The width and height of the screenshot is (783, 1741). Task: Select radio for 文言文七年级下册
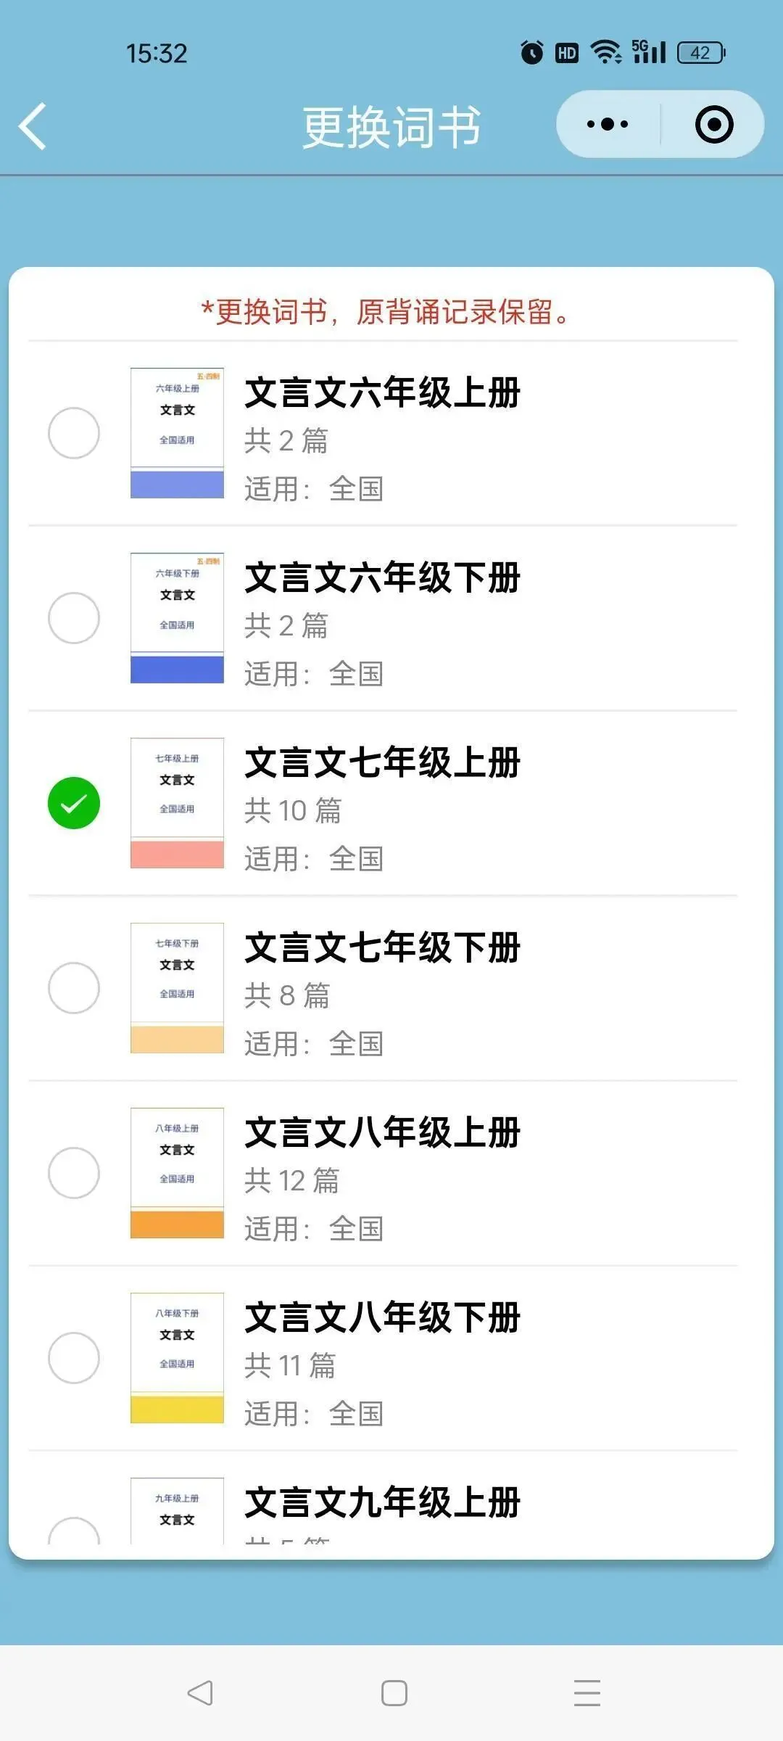point(74,988)
